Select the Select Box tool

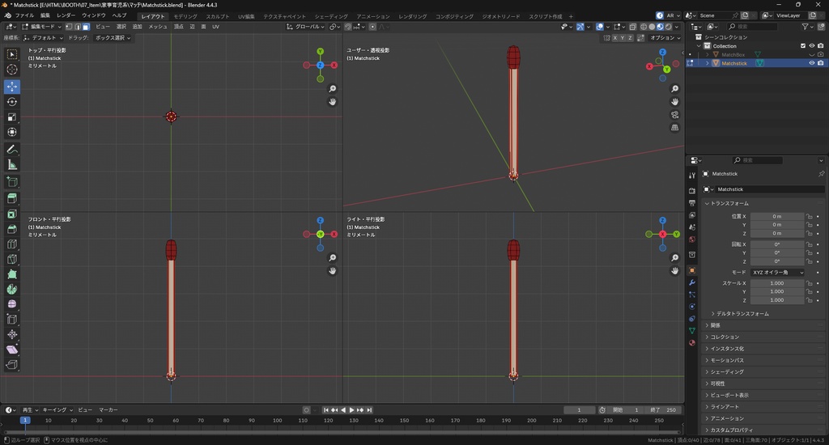[11, 54]
